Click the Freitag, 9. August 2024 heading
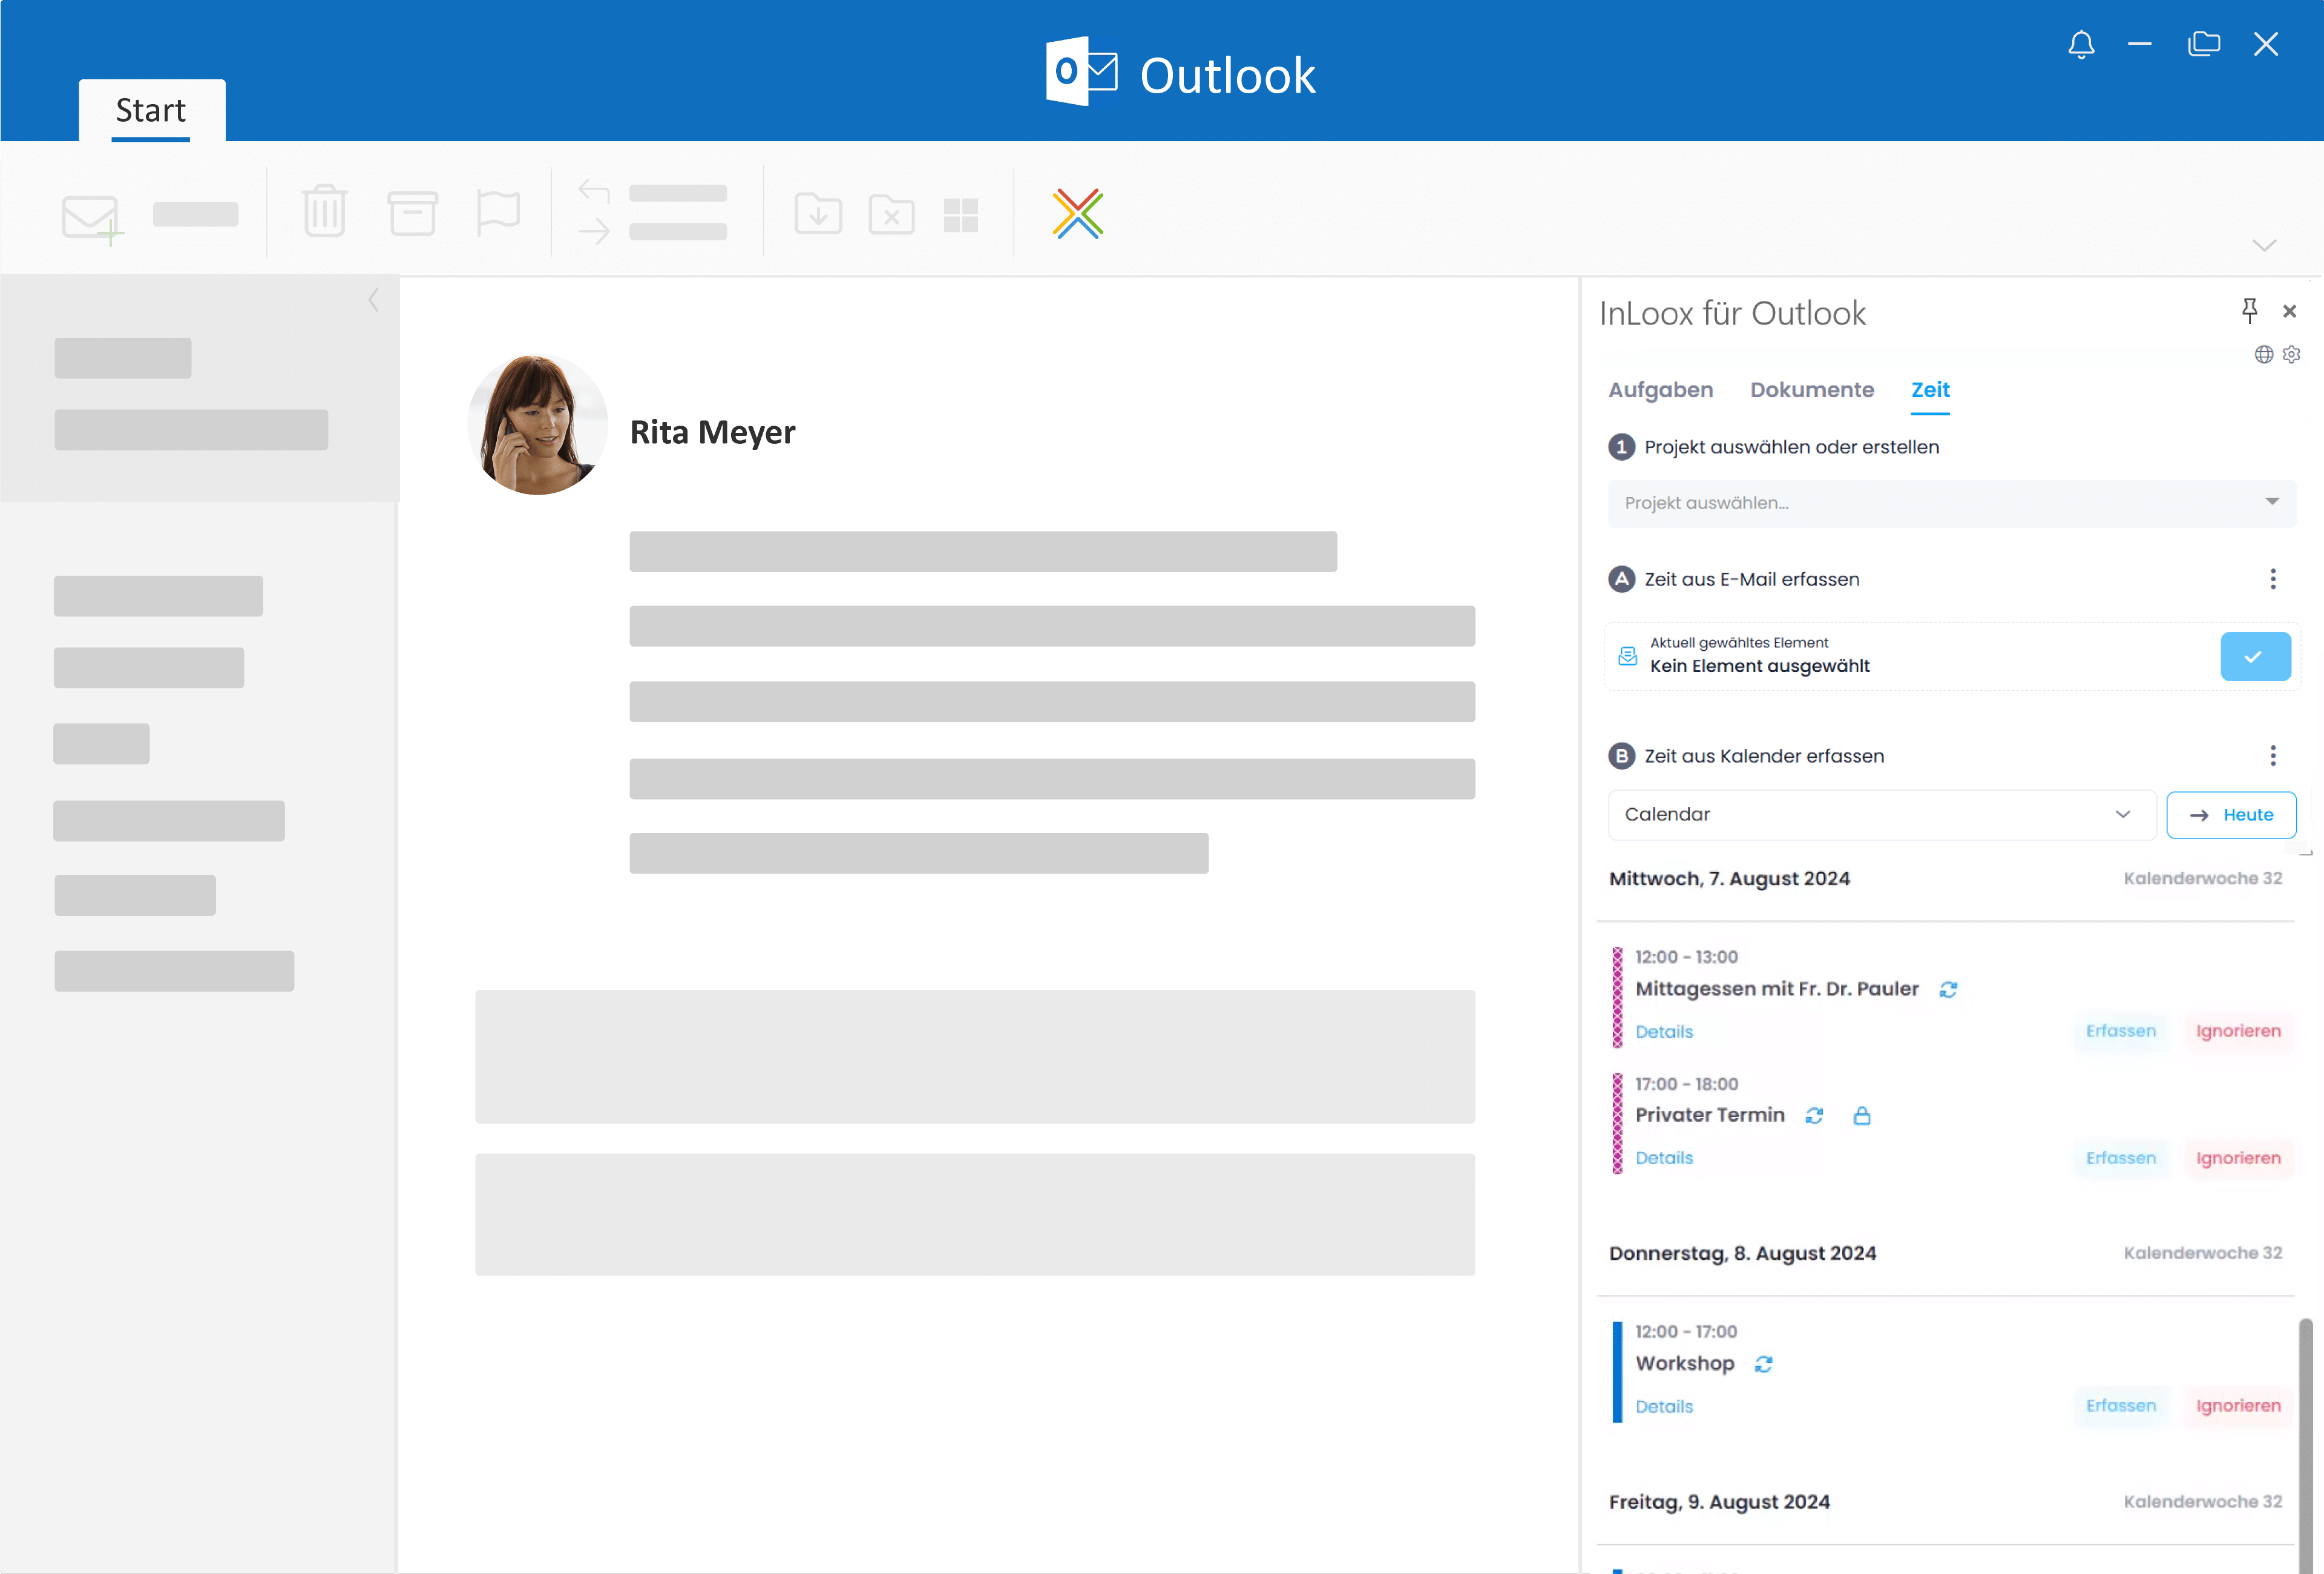Viewport: 2324px width, 1574px height. pos(1719,1502)
